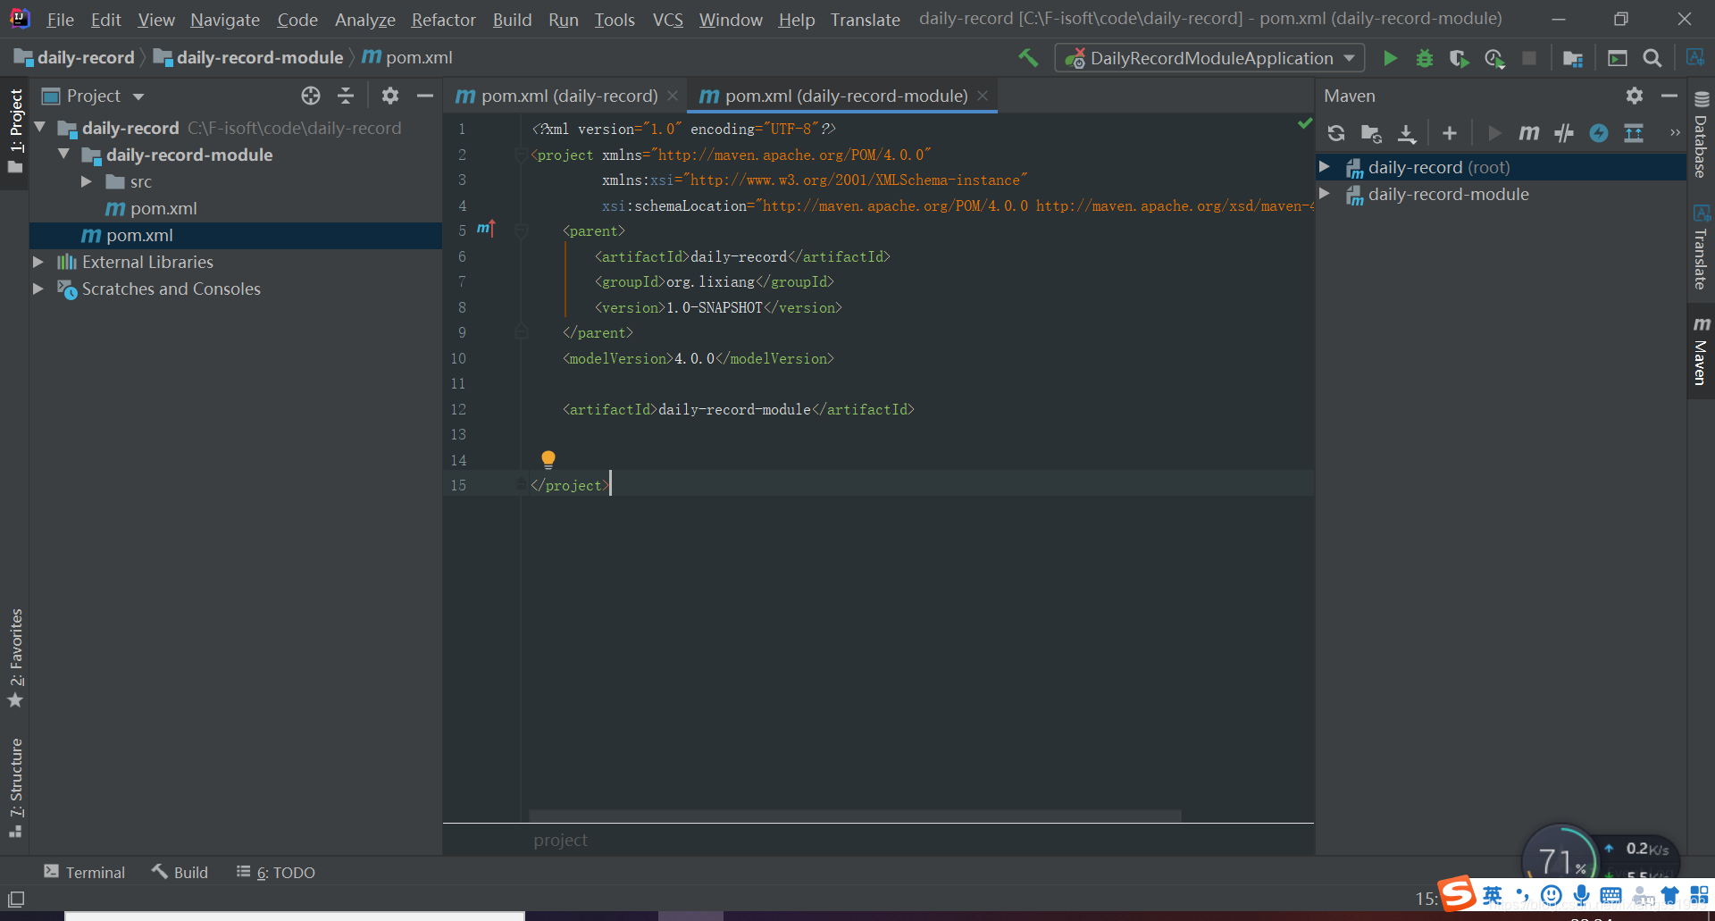Open the File menu
Image resolution: width=1715 pixels, height=921 pixels.
coord(60,20)
